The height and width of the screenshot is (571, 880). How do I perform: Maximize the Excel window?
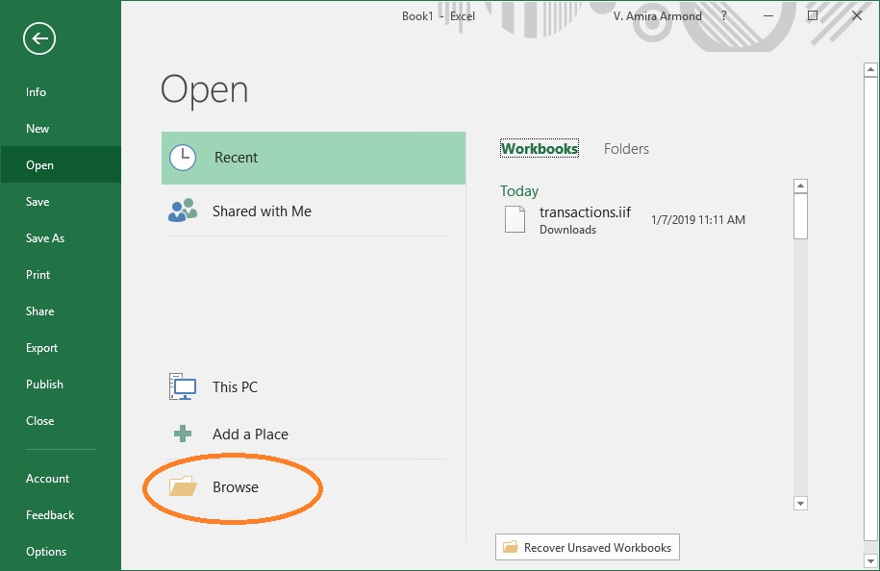coord(812,15)
